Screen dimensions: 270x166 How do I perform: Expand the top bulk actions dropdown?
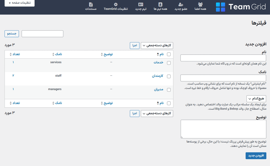[x=157, y=46]
